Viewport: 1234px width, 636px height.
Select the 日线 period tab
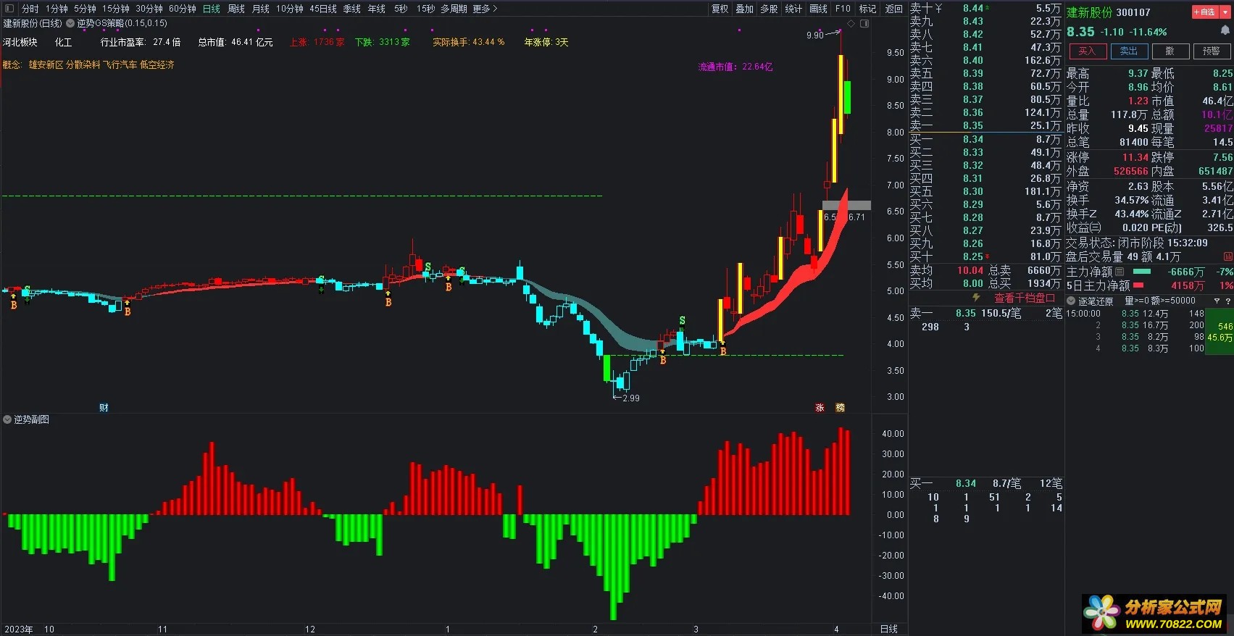click(x=212, y=9)
